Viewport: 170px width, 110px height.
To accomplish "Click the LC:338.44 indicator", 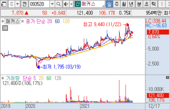I will tap(156, 21).
